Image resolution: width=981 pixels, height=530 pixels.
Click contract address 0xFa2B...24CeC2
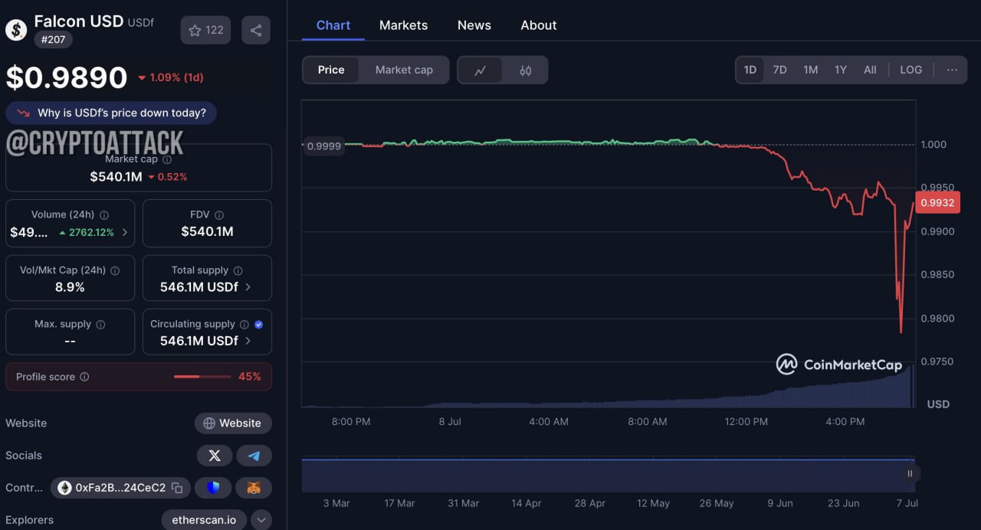point(120,488)
